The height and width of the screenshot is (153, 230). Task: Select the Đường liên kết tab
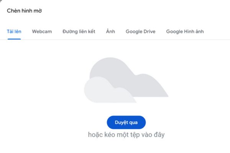coord(79,31)
